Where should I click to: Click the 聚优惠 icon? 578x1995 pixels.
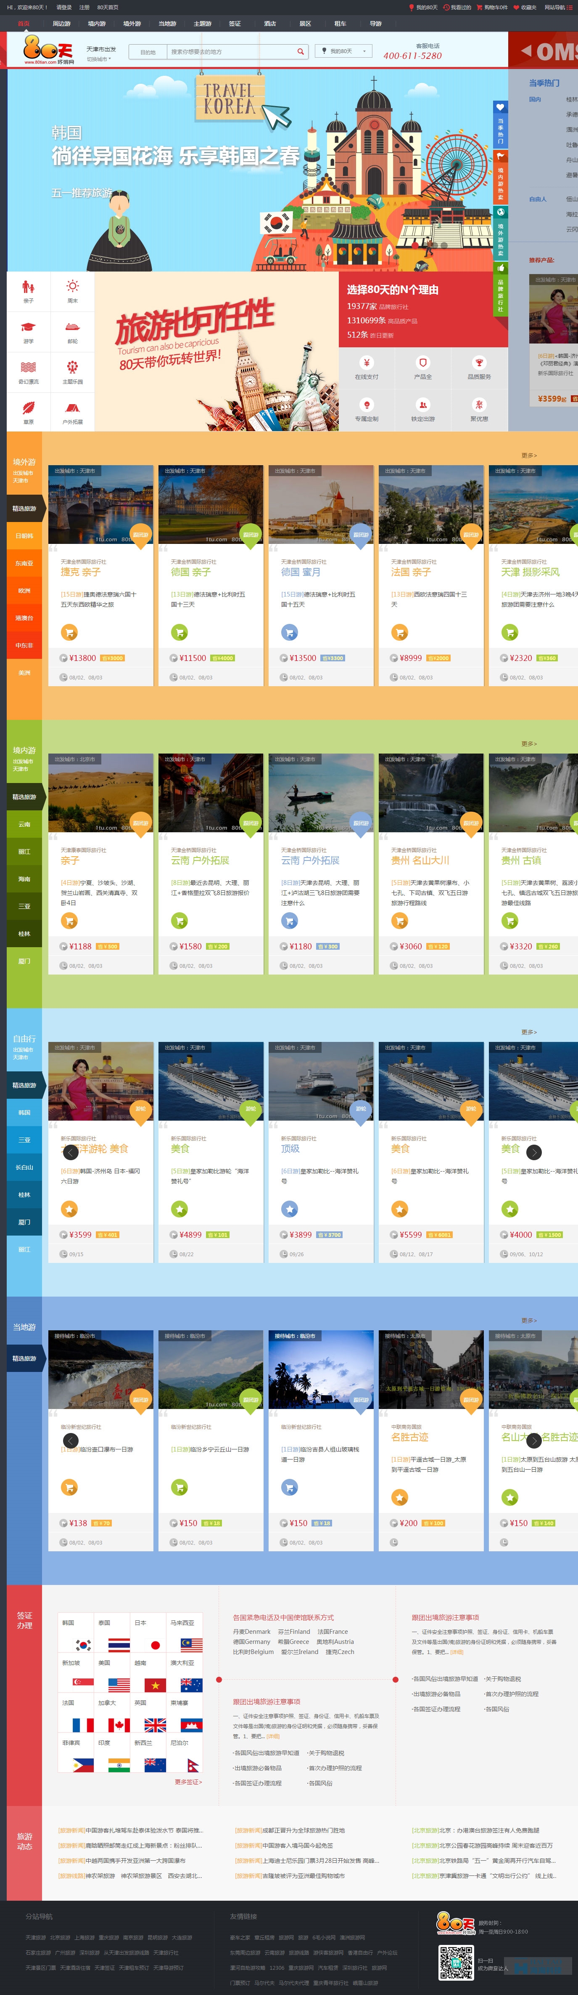click(479, 404)
